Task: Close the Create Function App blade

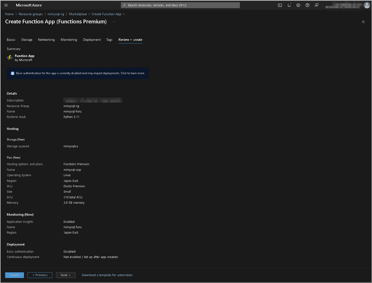Action: tap(363, 22)
